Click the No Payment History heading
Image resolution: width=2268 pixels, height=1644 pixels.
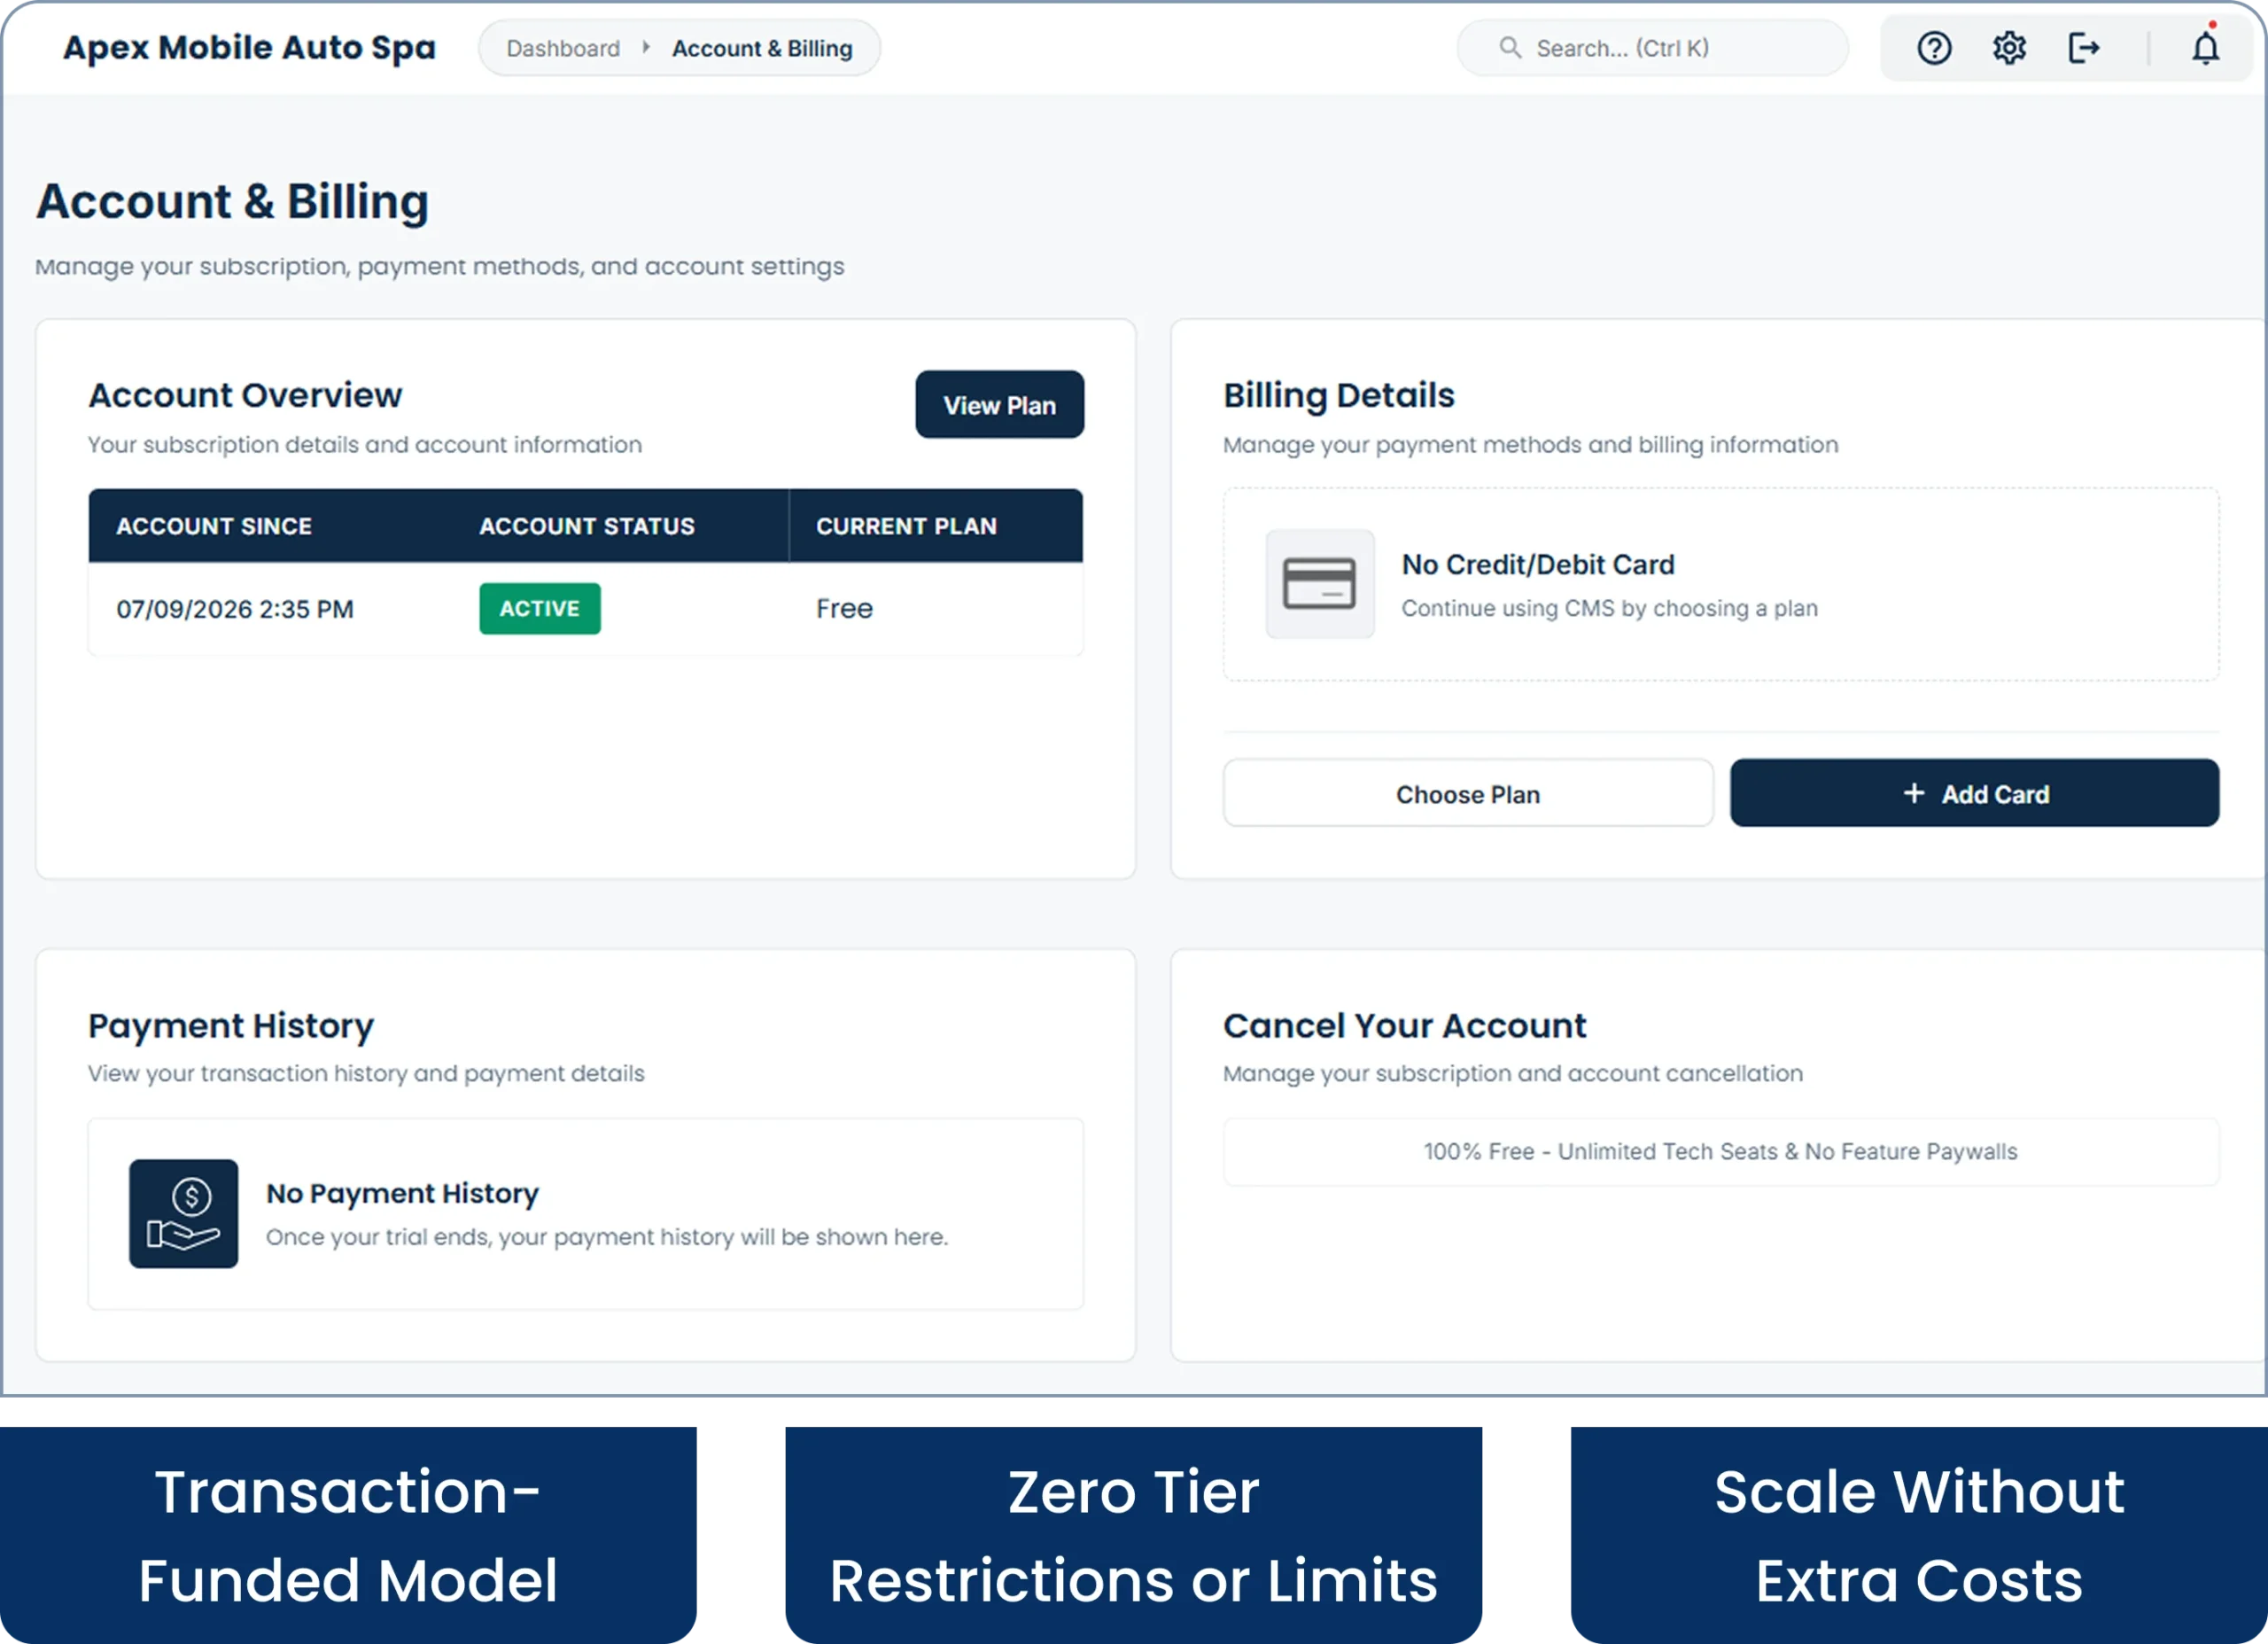coord(402,1193)
